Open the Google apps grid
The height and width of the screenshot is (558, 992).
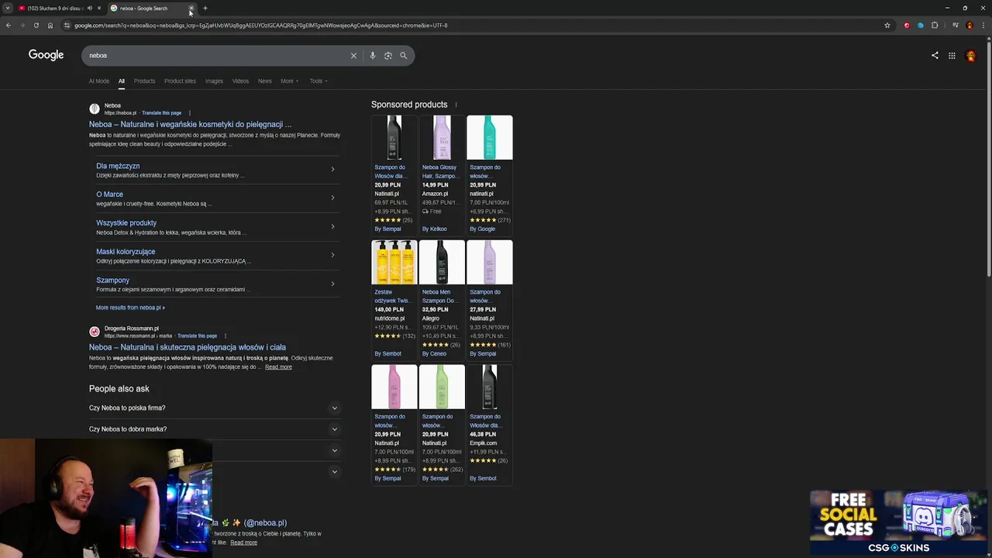952,55
